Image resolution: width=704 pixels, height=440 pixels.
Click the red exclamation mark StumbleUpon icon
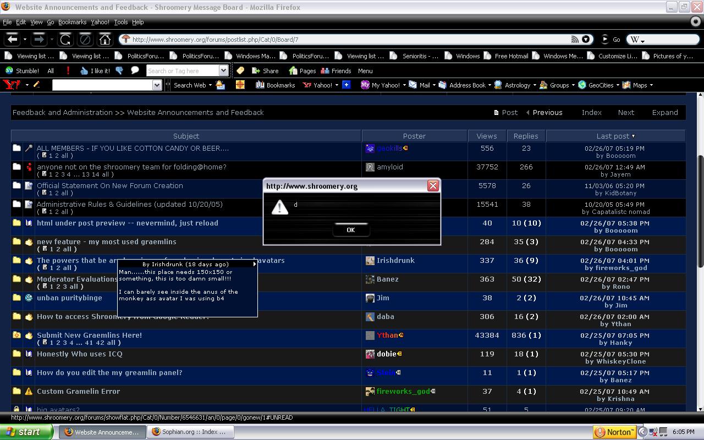68,71
